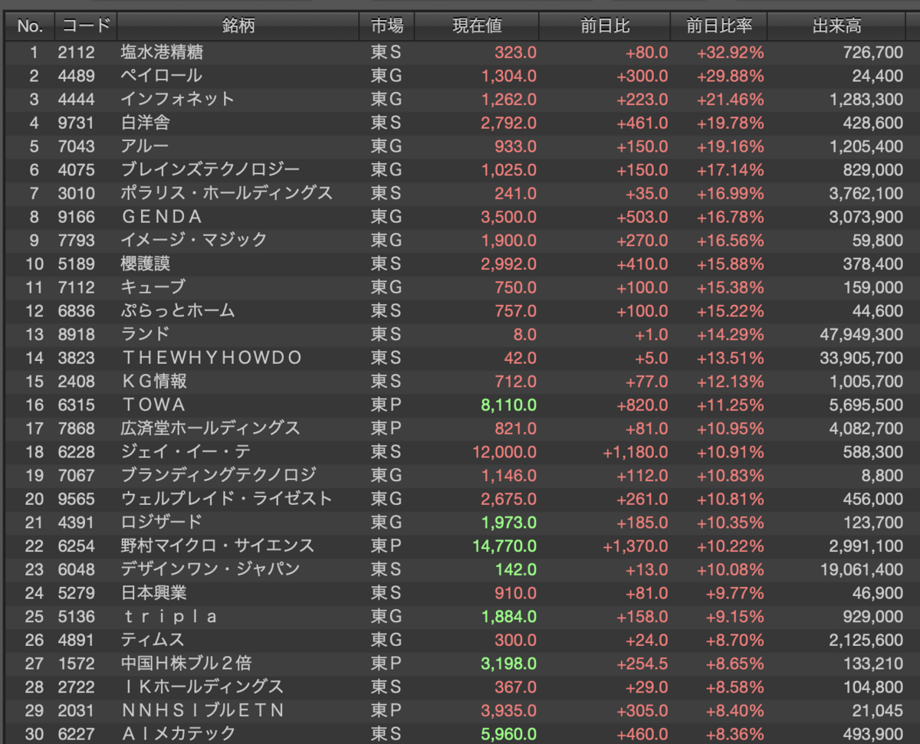
Task: Sort by the 現在値 column header
Action: 477,26
